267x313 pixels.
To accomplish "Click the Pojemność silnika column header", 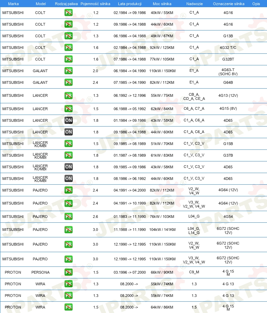I will 95,4.
